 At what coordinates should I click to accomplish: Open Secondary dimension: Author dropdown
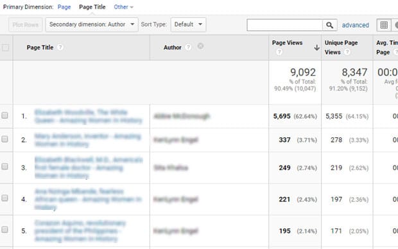point(92,24)
